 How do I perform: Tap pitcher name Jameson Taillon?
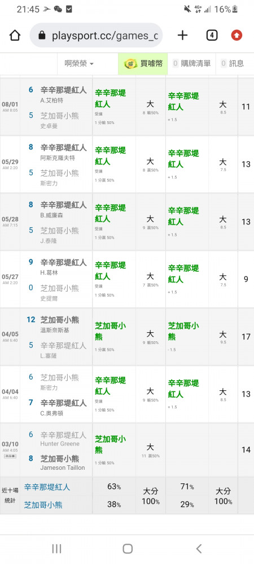click(x=63, y=468)
